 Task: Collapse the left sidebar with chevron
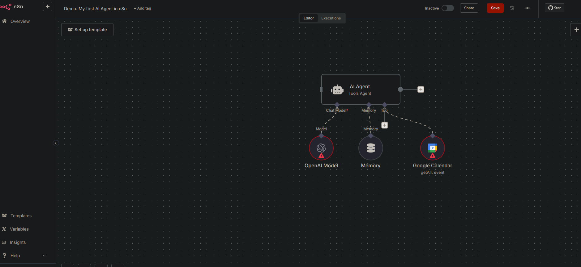[x=56, y=143]
